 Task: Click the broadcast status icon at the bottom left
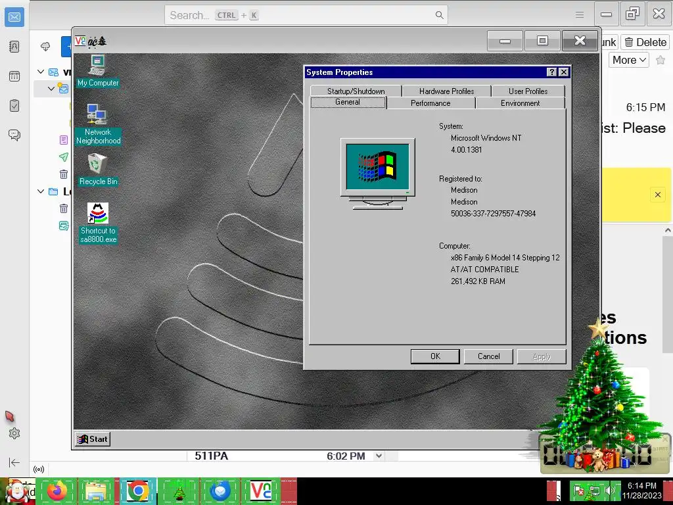click(39, 469)
